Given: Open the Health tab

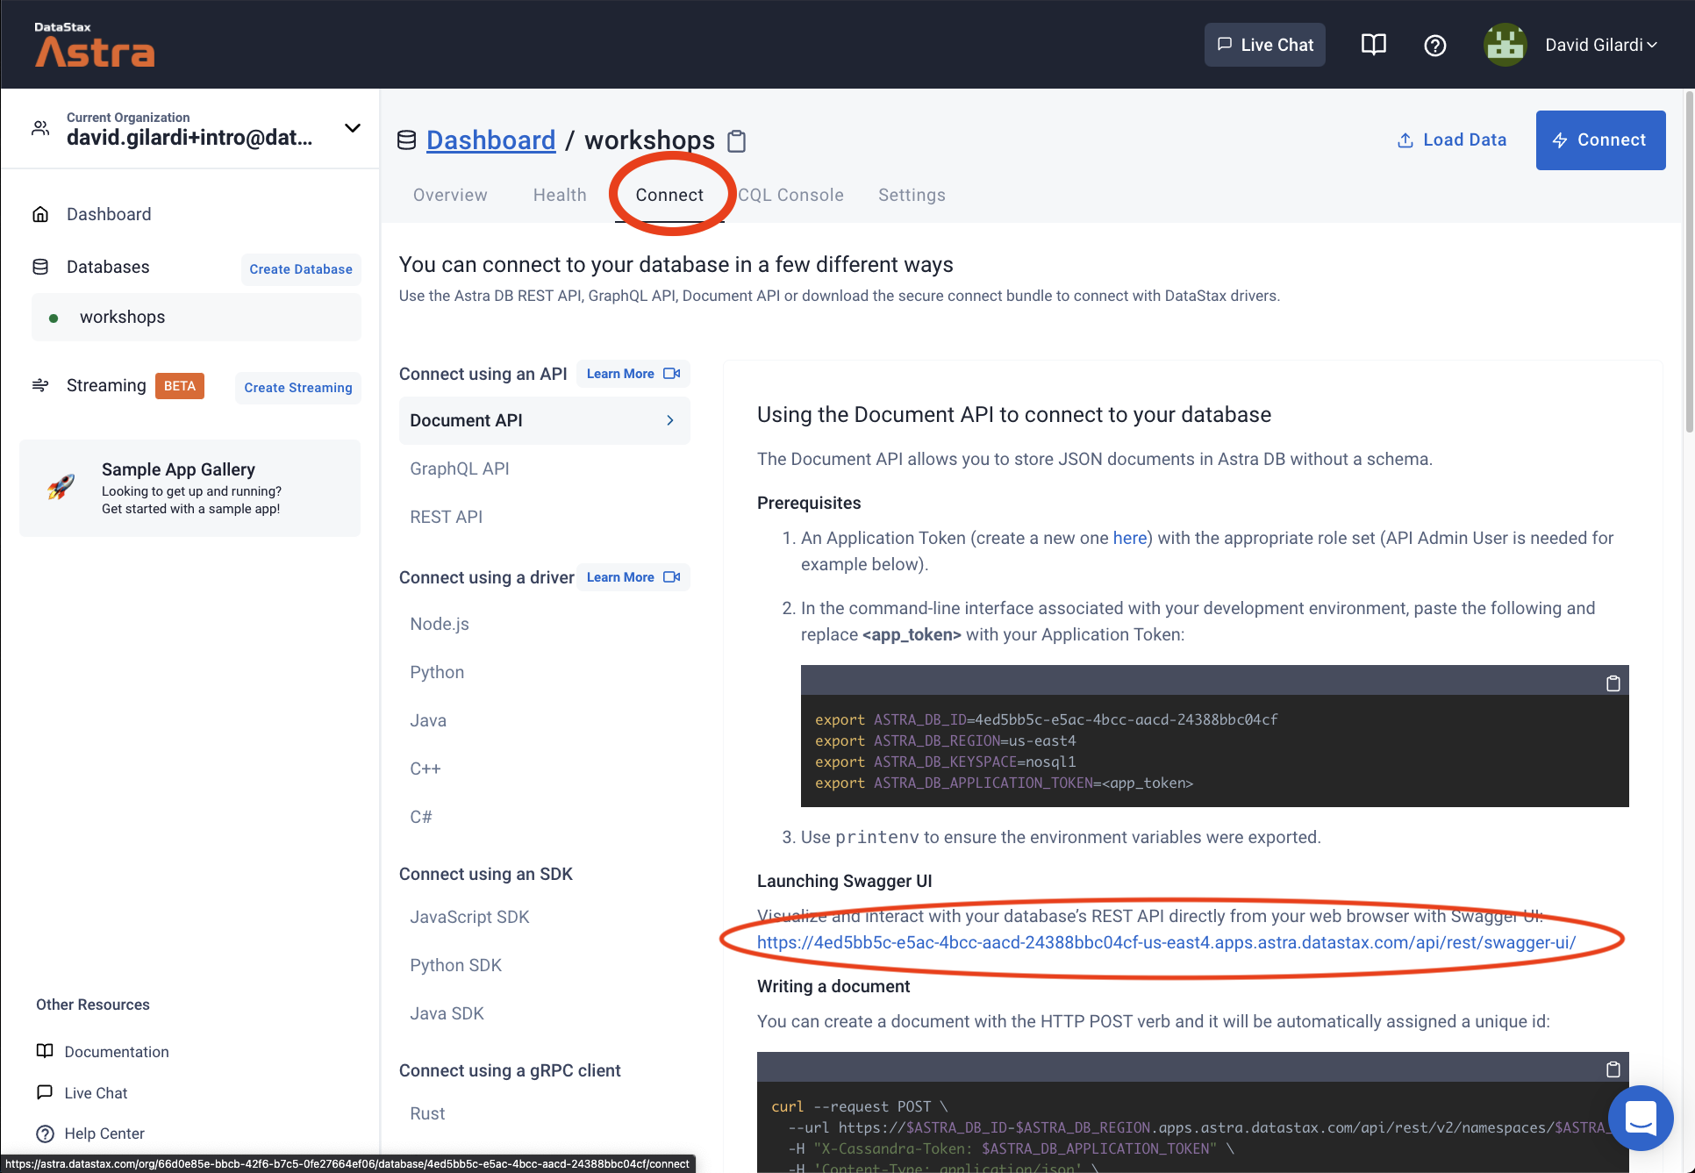Looking at the screenshot, I should tap(560, 195).
